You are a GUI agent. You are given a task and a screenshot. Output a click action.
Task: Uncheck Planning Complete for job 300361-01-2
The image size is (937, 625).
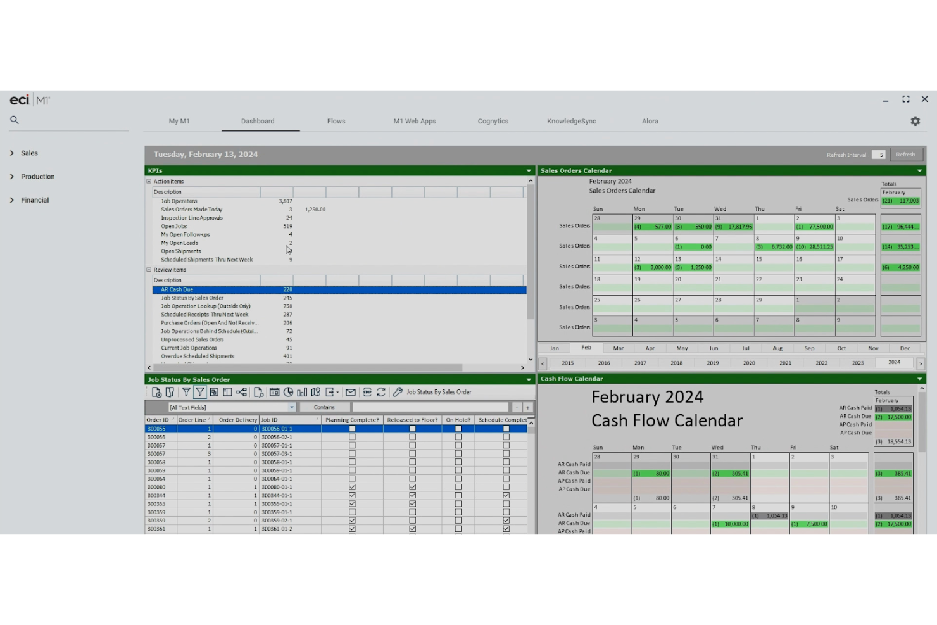(x=353, y=529)
